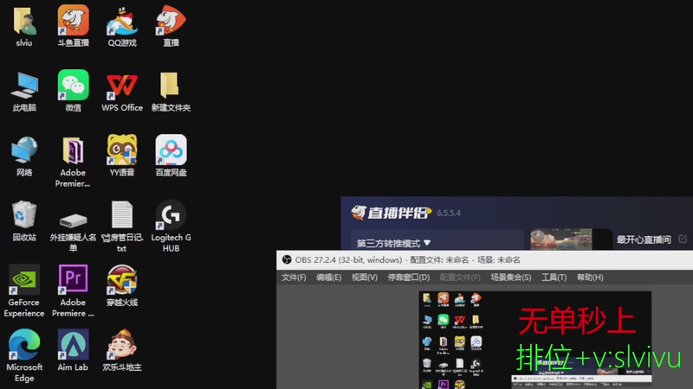
Task: Launch the Aim Lab shortcut
Action: 73,344
